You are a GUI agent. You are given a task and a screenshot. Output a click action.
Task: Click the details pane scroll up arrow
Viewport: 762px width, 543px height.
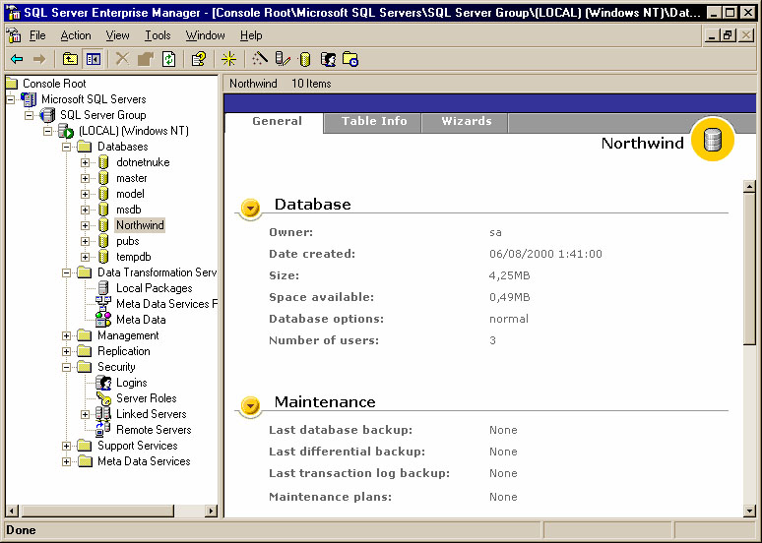749,186
